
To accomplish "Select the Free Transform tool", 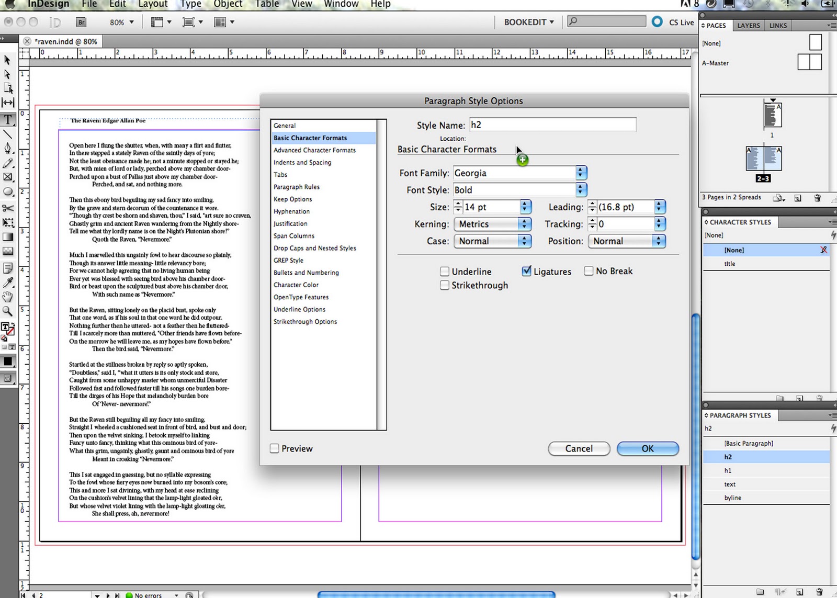I will pos(8,223).
